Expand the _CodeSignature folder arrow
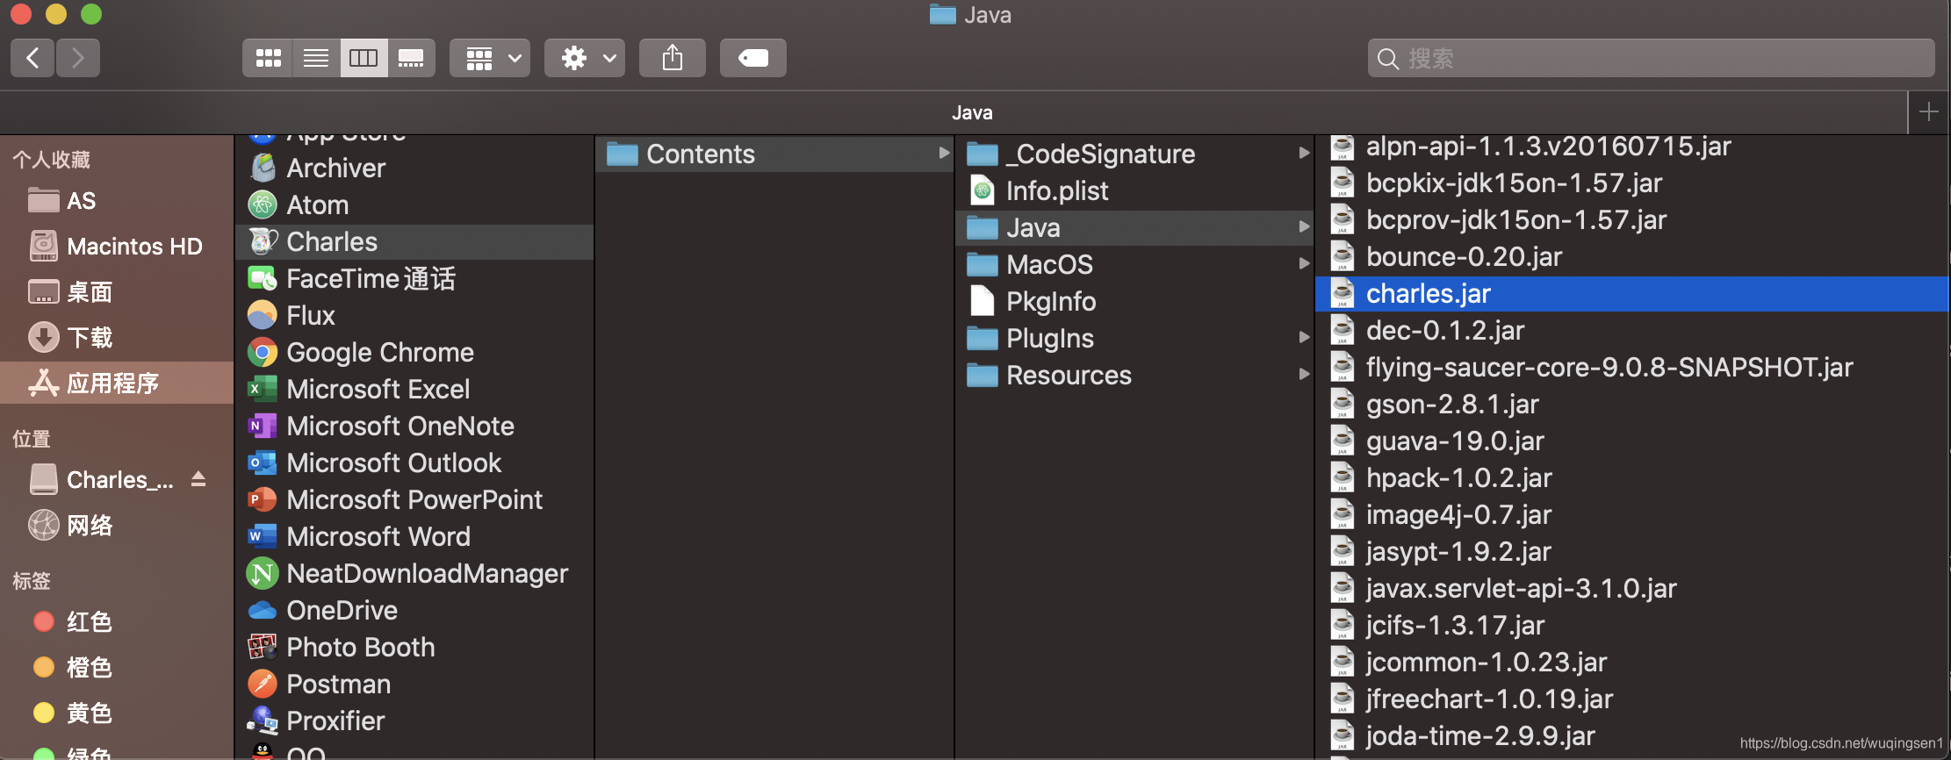Screen dimensions: 1951x760 click(x=1304, y=153)
